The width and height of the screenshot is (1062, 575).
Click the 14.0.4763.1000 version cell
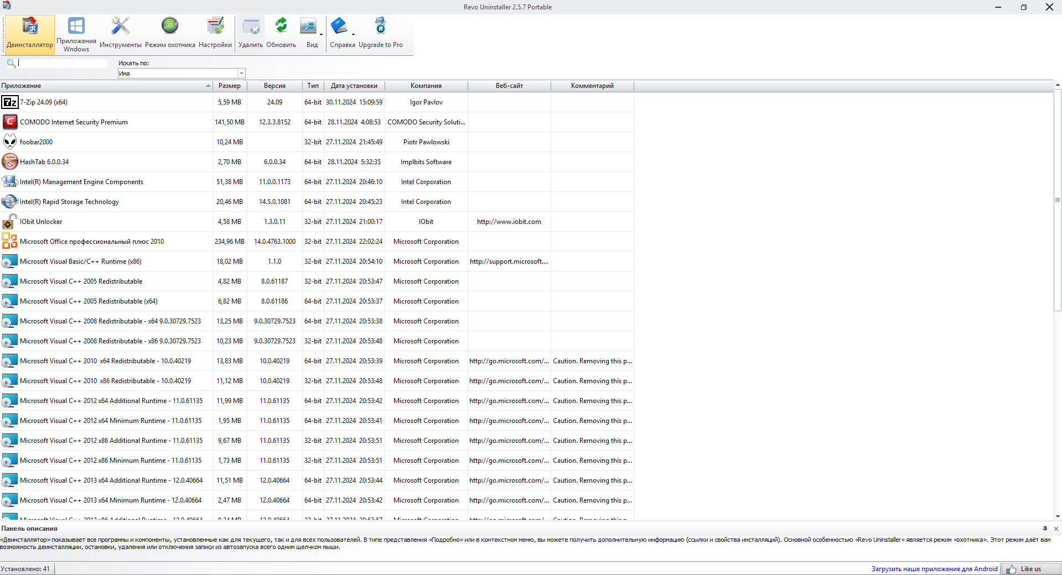click(274, 242)
